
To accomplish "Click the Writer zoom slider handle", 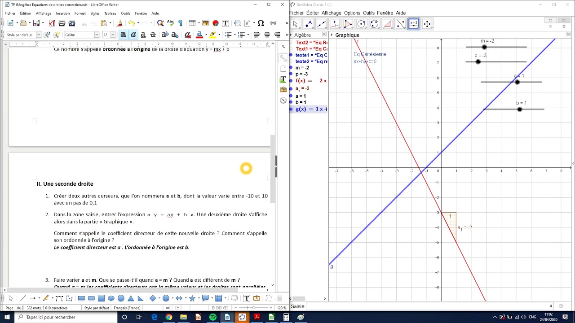I will coord(254,308).
